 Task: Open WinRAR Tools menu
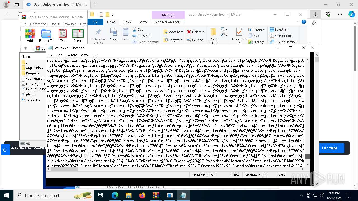click(55, 24)
